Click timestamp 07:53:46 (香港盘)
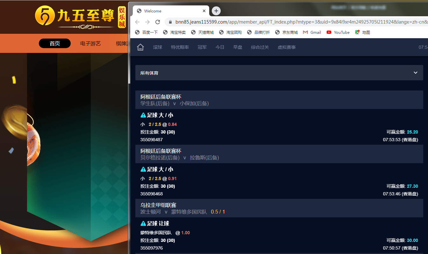 [x=401, y=194]
